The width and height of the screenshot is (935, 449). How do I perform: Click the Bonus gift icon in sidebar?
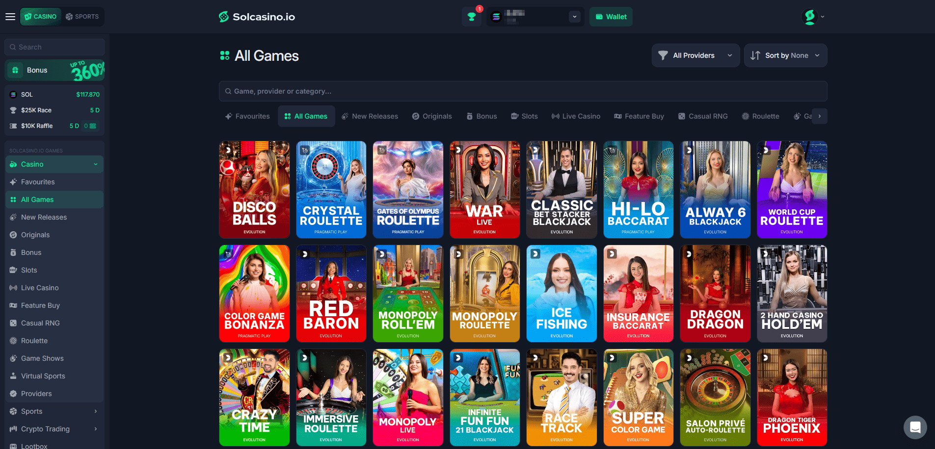15,70
